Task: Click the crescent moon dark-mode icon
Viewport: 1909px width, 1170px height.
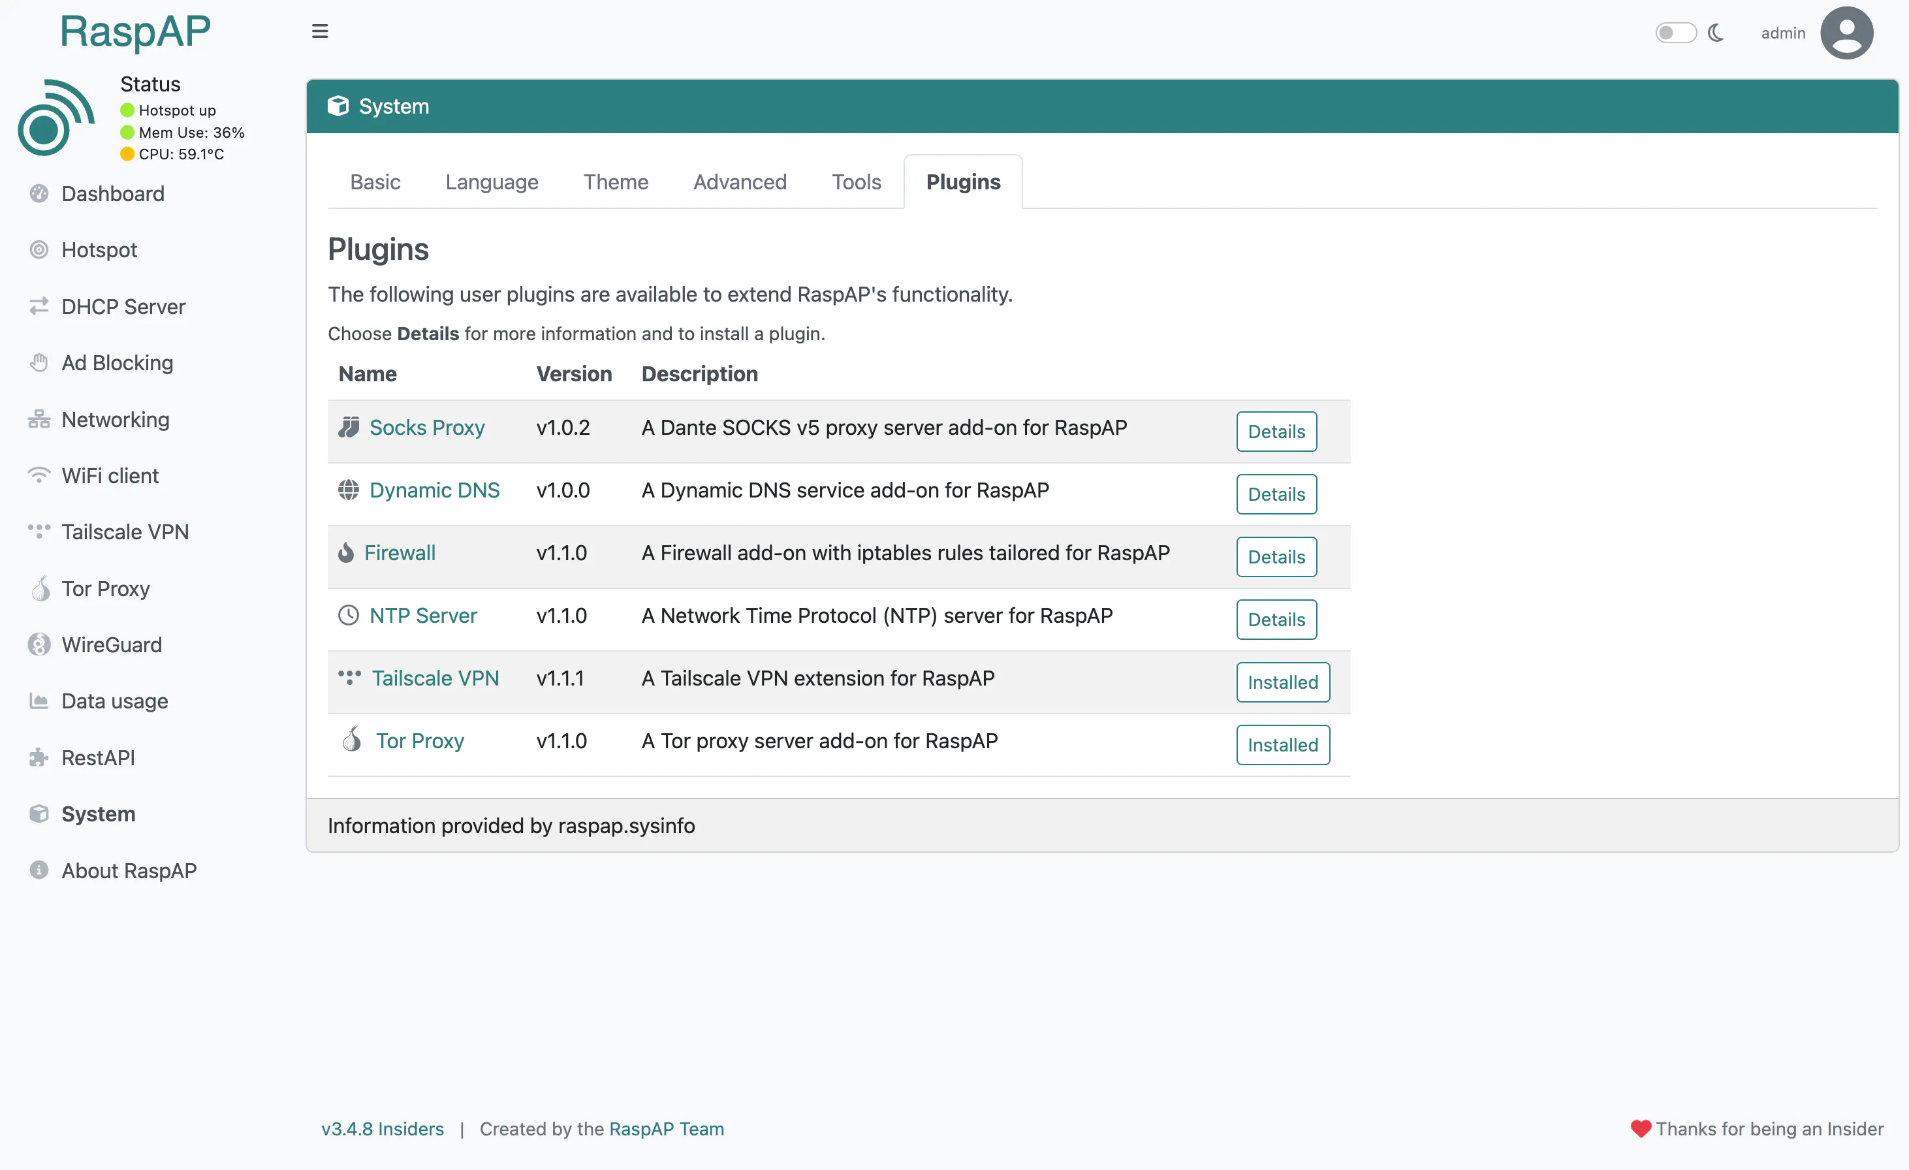Action: pos(1716,33)
